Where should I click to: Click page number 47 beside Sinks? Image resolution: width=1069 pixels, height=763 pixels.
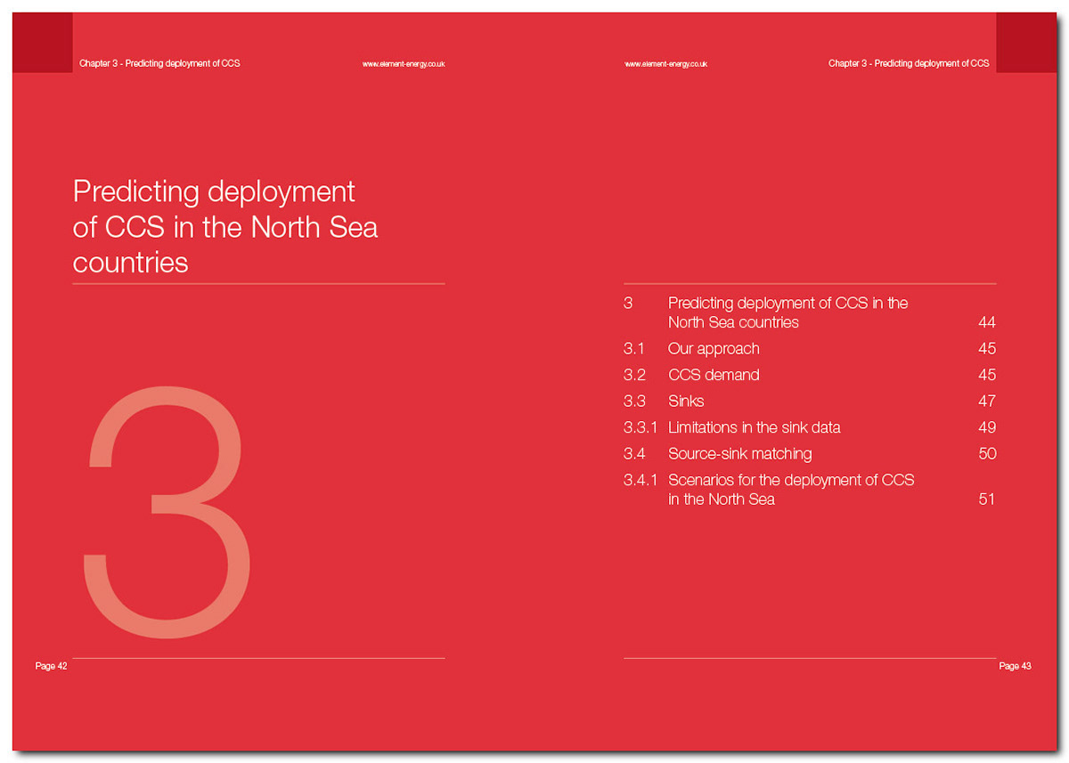pos(986,401)
